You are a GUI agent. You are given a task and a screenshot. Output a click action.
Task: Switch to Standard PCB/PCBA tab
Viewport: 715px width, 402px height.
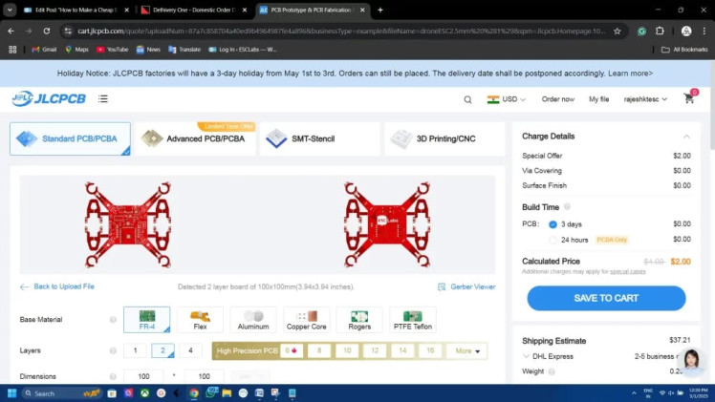point(70,138)
